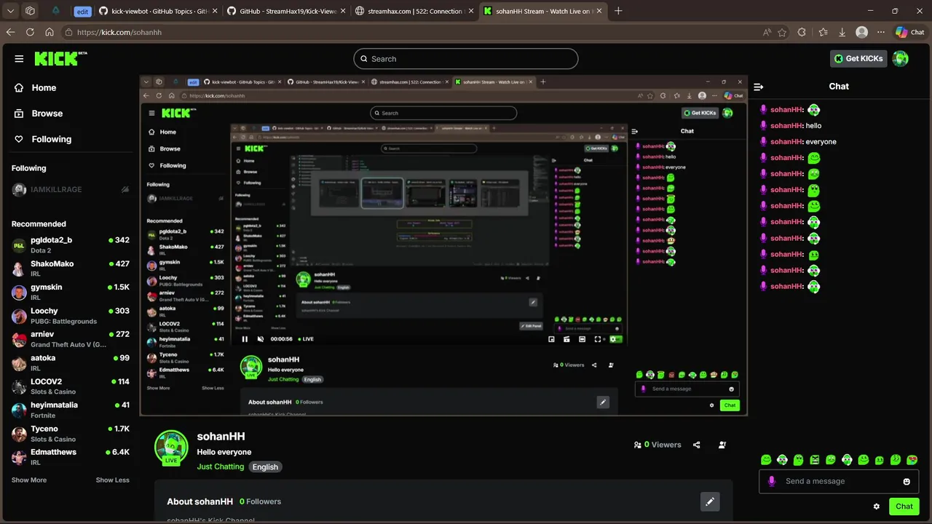Click the Kick Search box
This screenshot has width=932, height=524.
(x=466, y=59)
